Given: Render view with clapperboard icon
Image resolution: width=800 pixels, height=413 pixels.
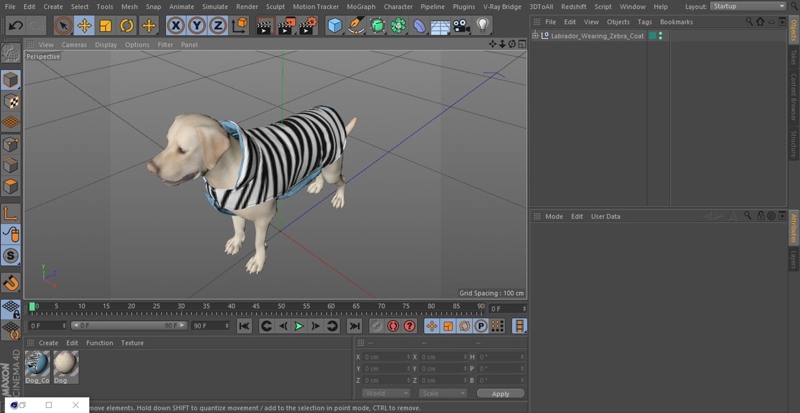Looking at the screenshot, I should tap(265, 26).
